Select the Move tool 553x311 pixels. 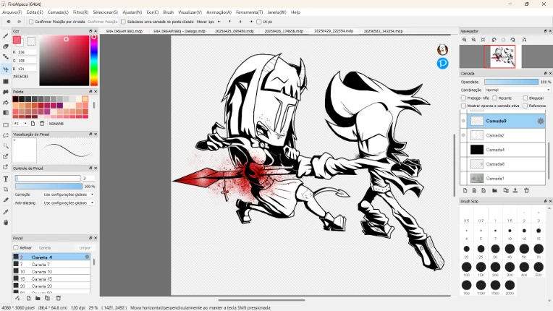coord(6,69)
